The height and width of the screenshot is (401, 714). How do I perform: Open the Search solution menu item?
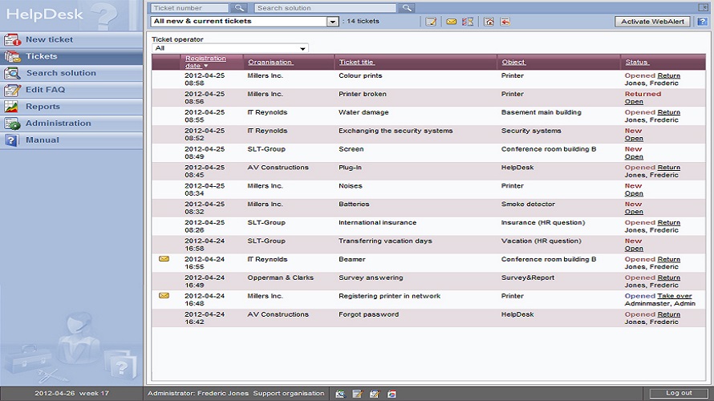(x=71, y=73)
